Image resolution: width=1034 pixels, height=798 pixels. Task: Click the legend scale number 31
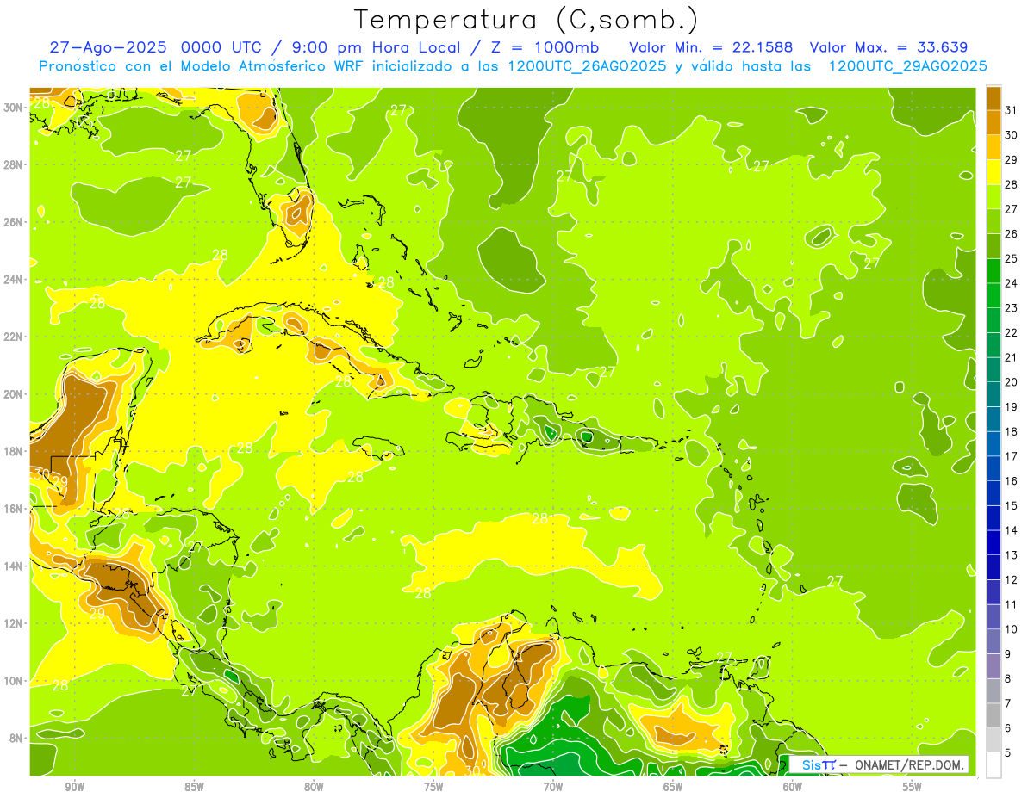tap(1012, 109)
